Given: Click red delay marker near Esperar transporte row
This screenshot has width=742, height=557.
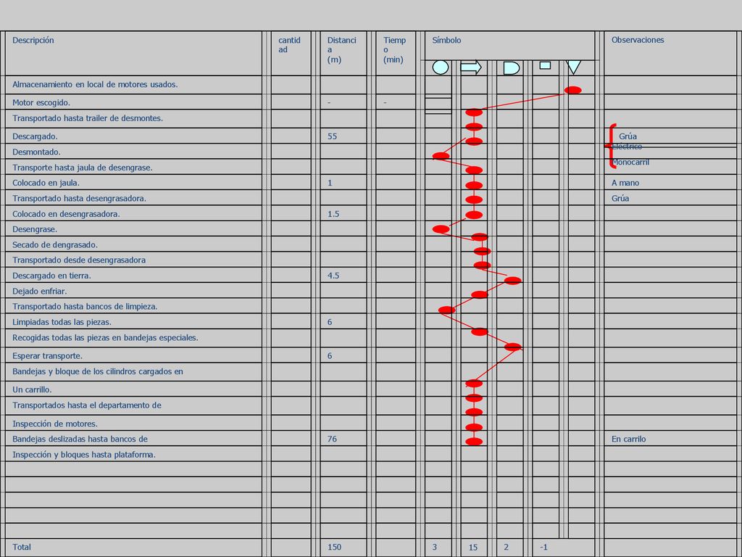Looking at the screenshot, I should pos(512,347).
